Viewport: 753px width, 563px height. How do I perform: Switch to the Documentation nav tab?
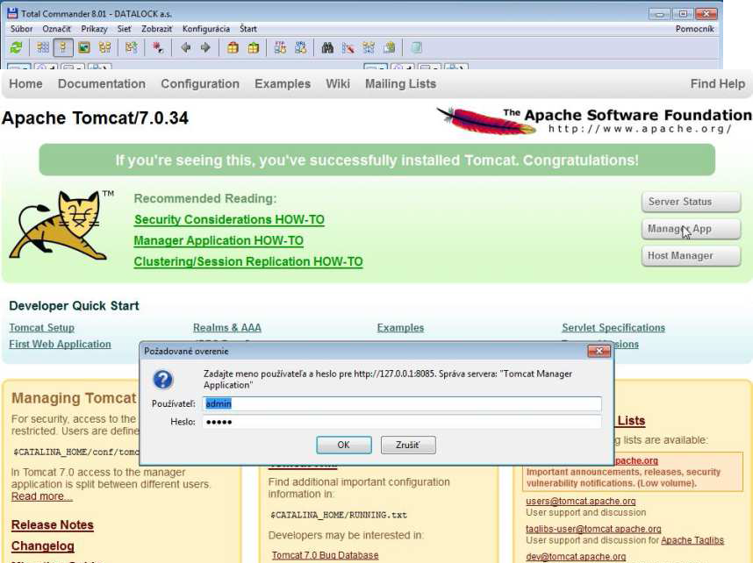(x=102, y=84)
